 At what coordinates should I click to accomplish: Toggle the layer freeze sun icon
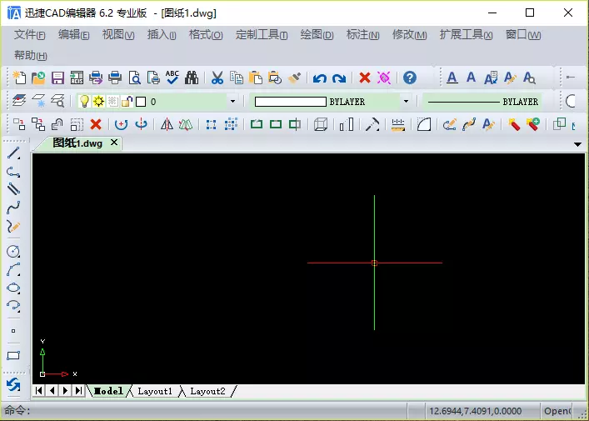(98, 101)
